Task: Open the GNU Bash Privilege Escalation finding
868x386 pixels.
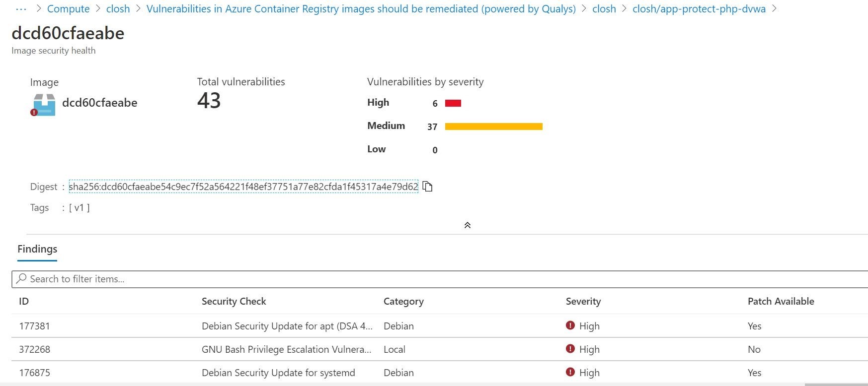Action: 286,349
